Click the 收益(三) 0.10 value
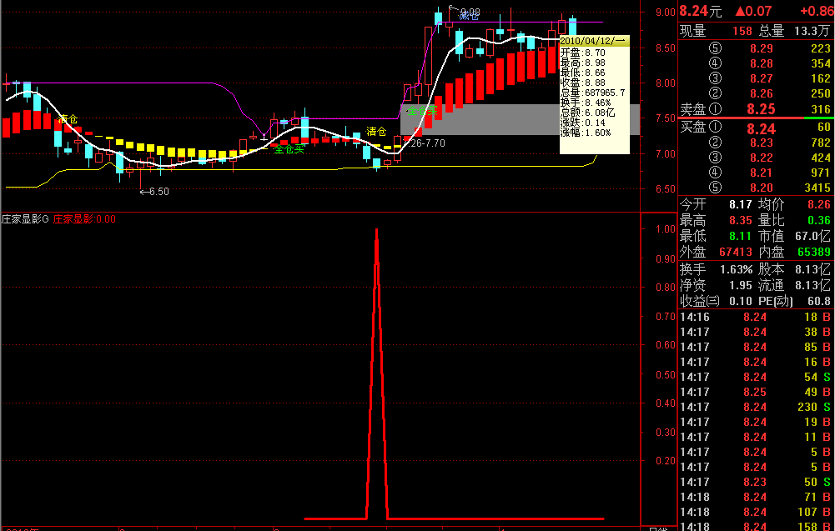 pos(740,301)
